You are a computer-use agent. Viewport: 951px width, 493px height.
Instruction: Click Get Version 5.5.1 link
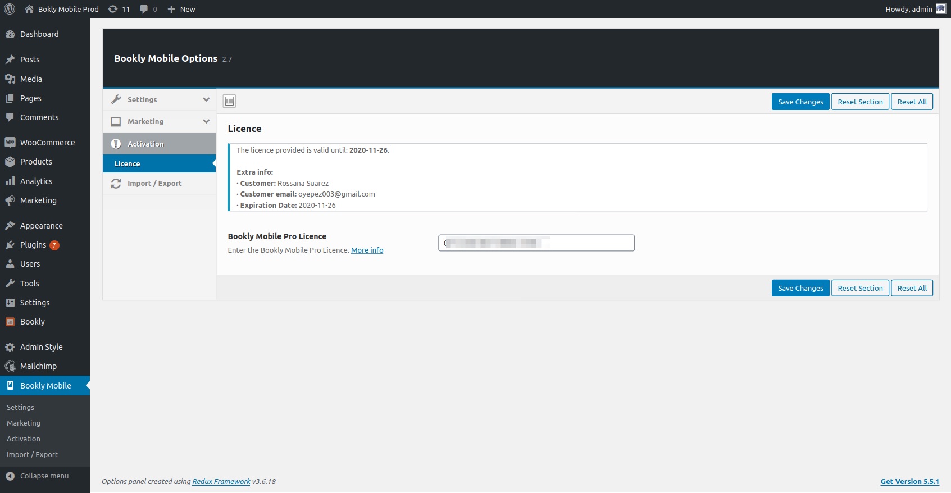pos(910,482)
